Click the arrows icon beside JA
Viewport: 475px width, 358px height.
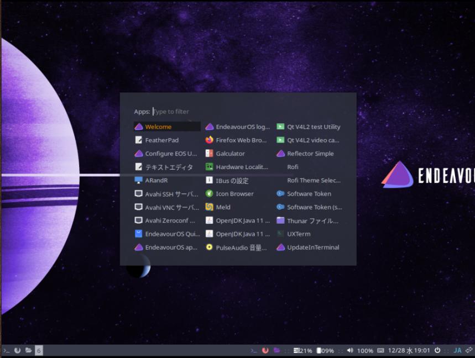(469, 350)
